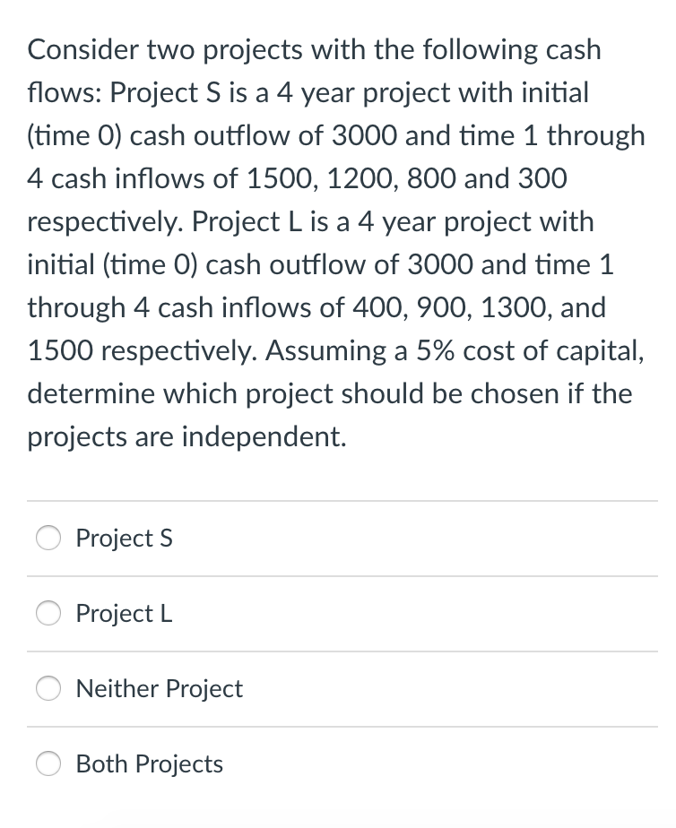Pick Both Projects as the answer
This screenshot has width=676, height=828.
[48, 764]
